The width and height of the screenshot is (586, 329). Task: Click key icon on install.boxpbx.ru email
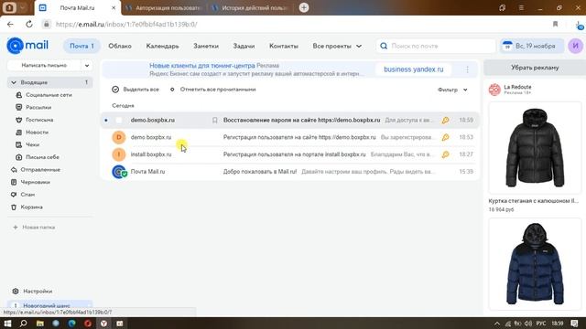445,154
